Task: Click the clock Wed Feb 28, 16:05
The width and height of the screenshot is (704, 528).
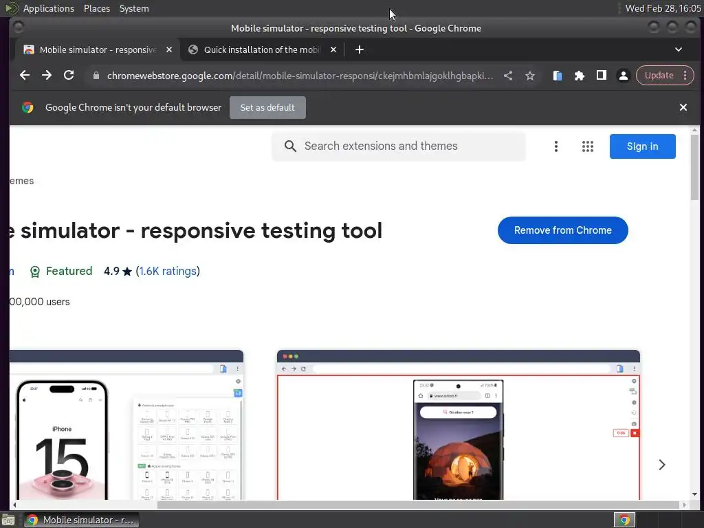Action: click(663, 8)
